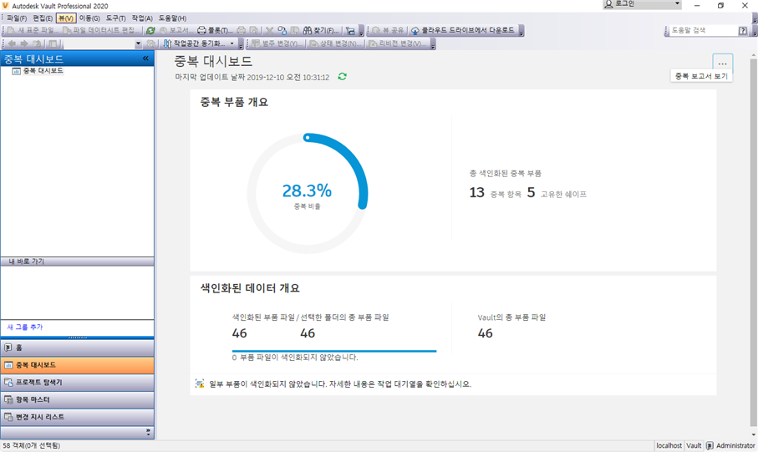This screenshot has width=758, height=452.
Task: Toggle the preview pane layout icon
Action: pos(53,44)
